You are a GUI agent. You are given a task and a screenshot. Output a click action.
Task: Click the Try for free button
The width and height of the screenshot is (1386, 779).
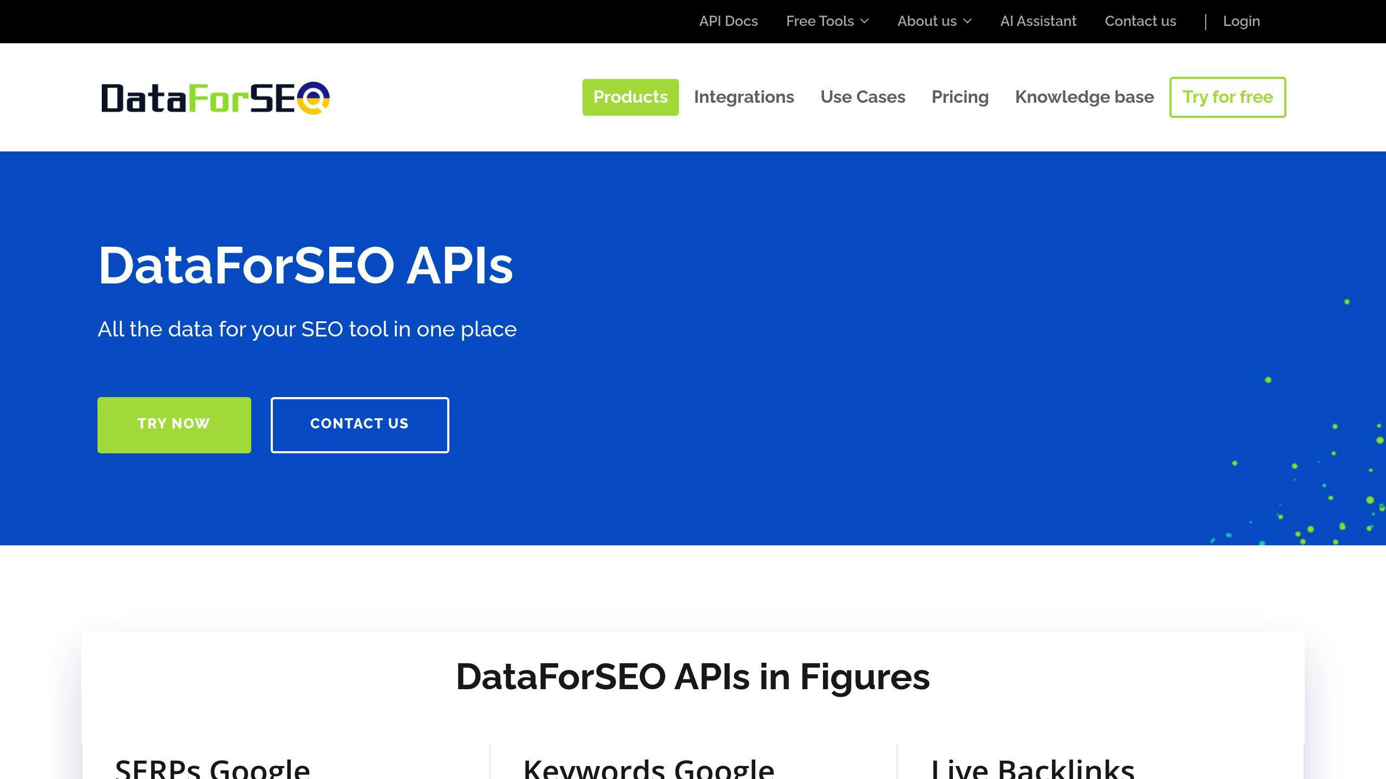(x=1227, y=97)
